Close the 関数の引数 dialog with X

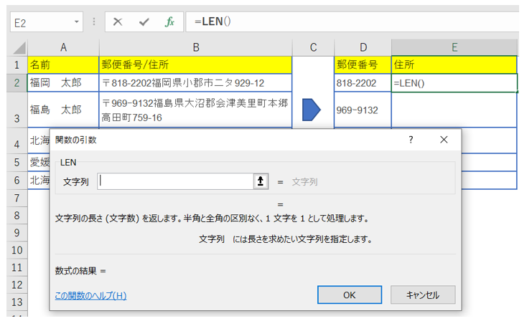click(444, 140)
